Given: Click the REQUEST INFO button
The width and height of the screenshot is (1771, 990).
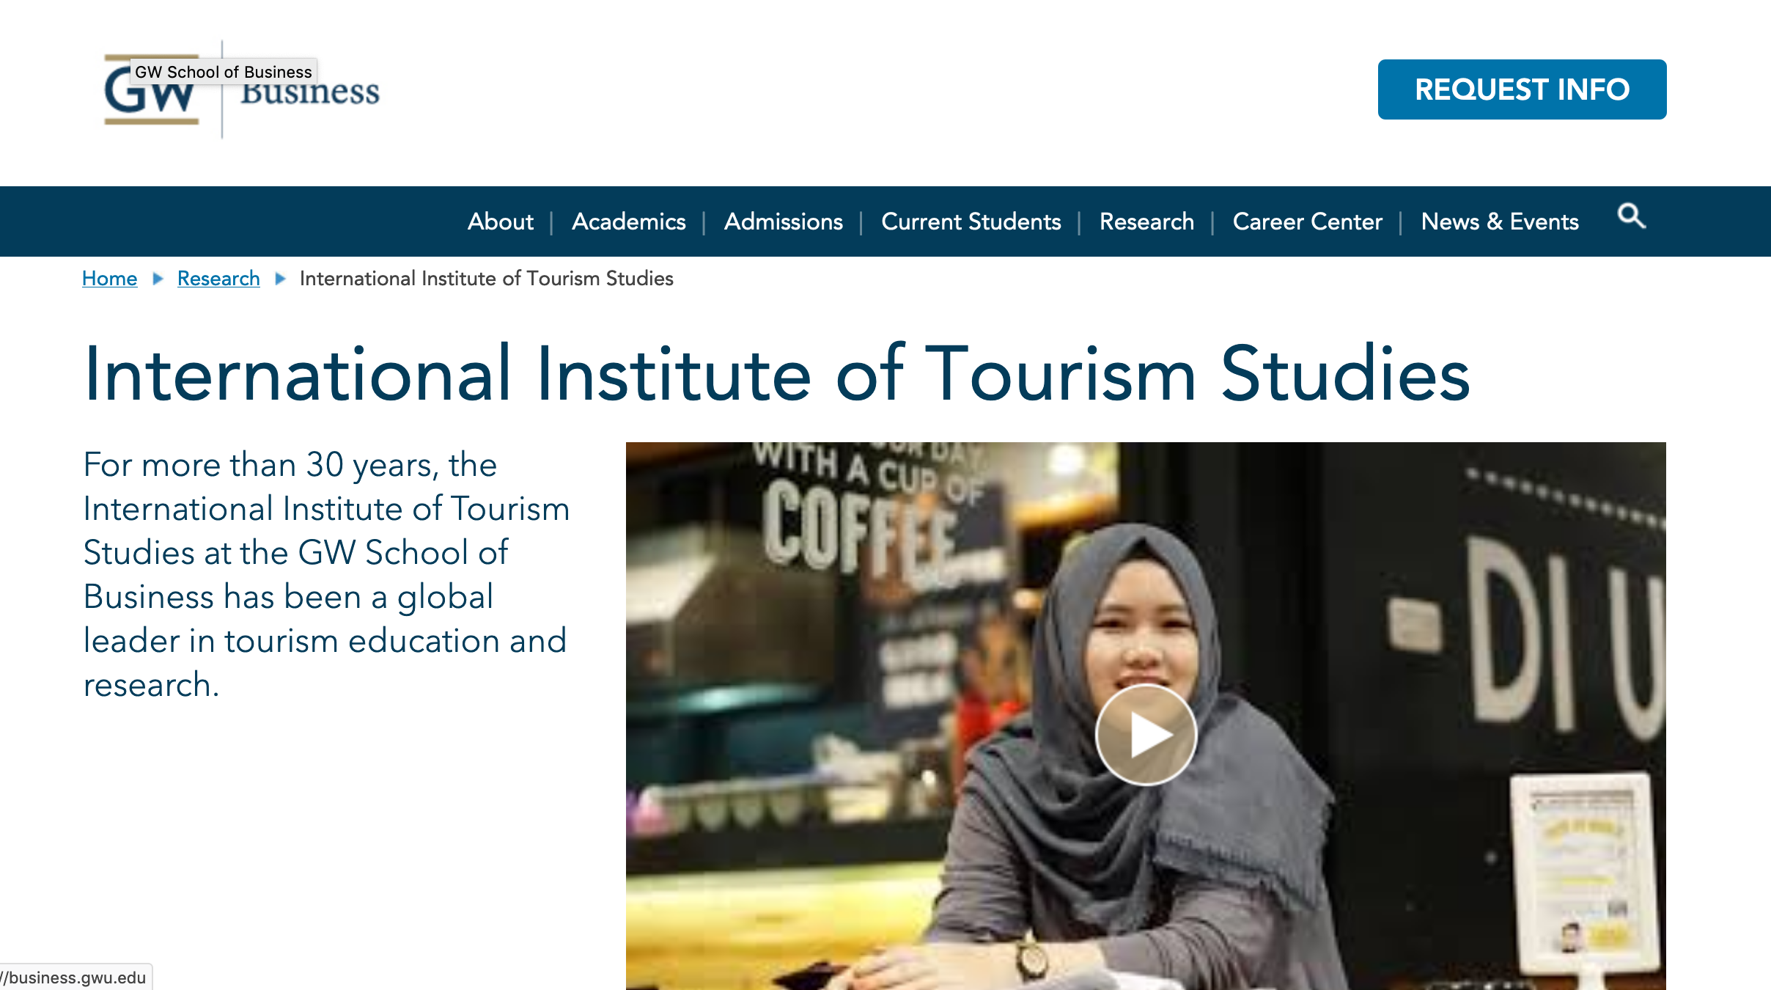Looking at the screenshot, I should (x=1522, y=89).
